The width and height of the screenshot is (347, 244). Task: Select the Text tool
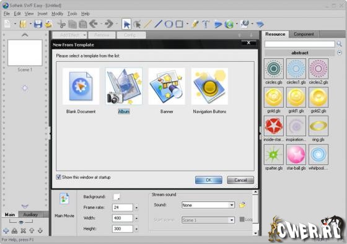tap(206, 24)
